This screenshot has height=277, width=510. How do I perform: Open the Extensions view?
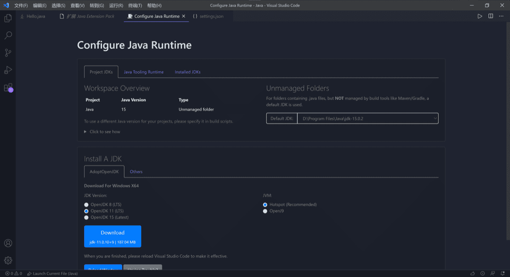coord(8,87)
